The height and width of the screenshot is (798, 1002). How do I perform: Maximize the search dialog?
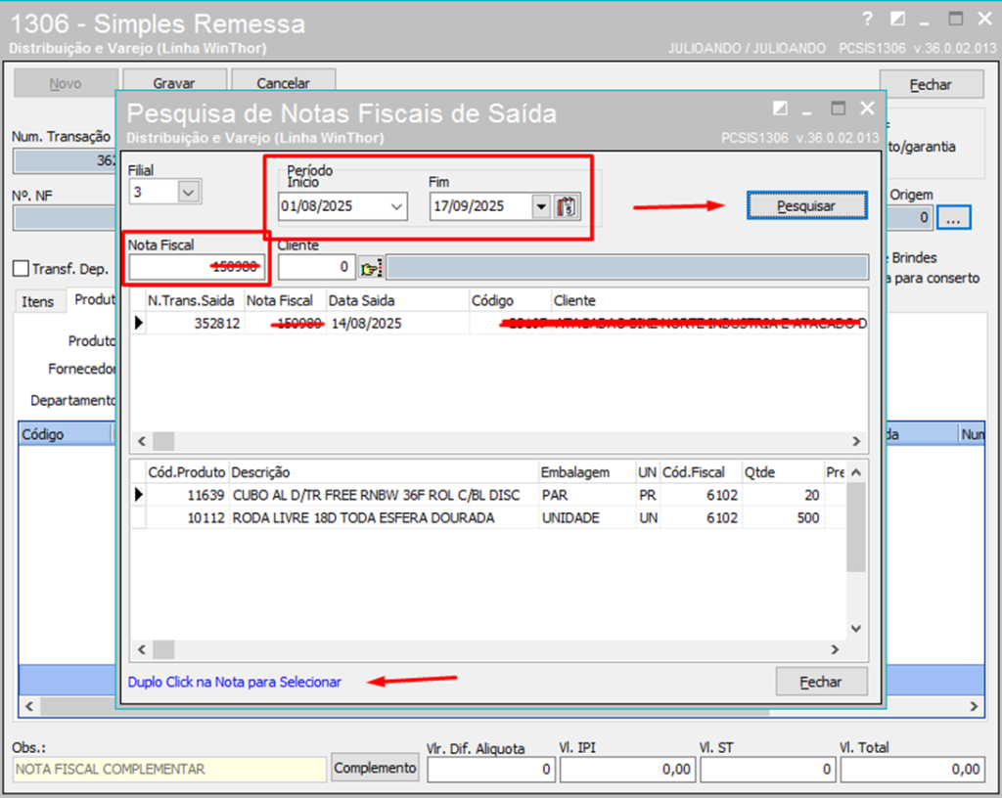tap(838, 109)
